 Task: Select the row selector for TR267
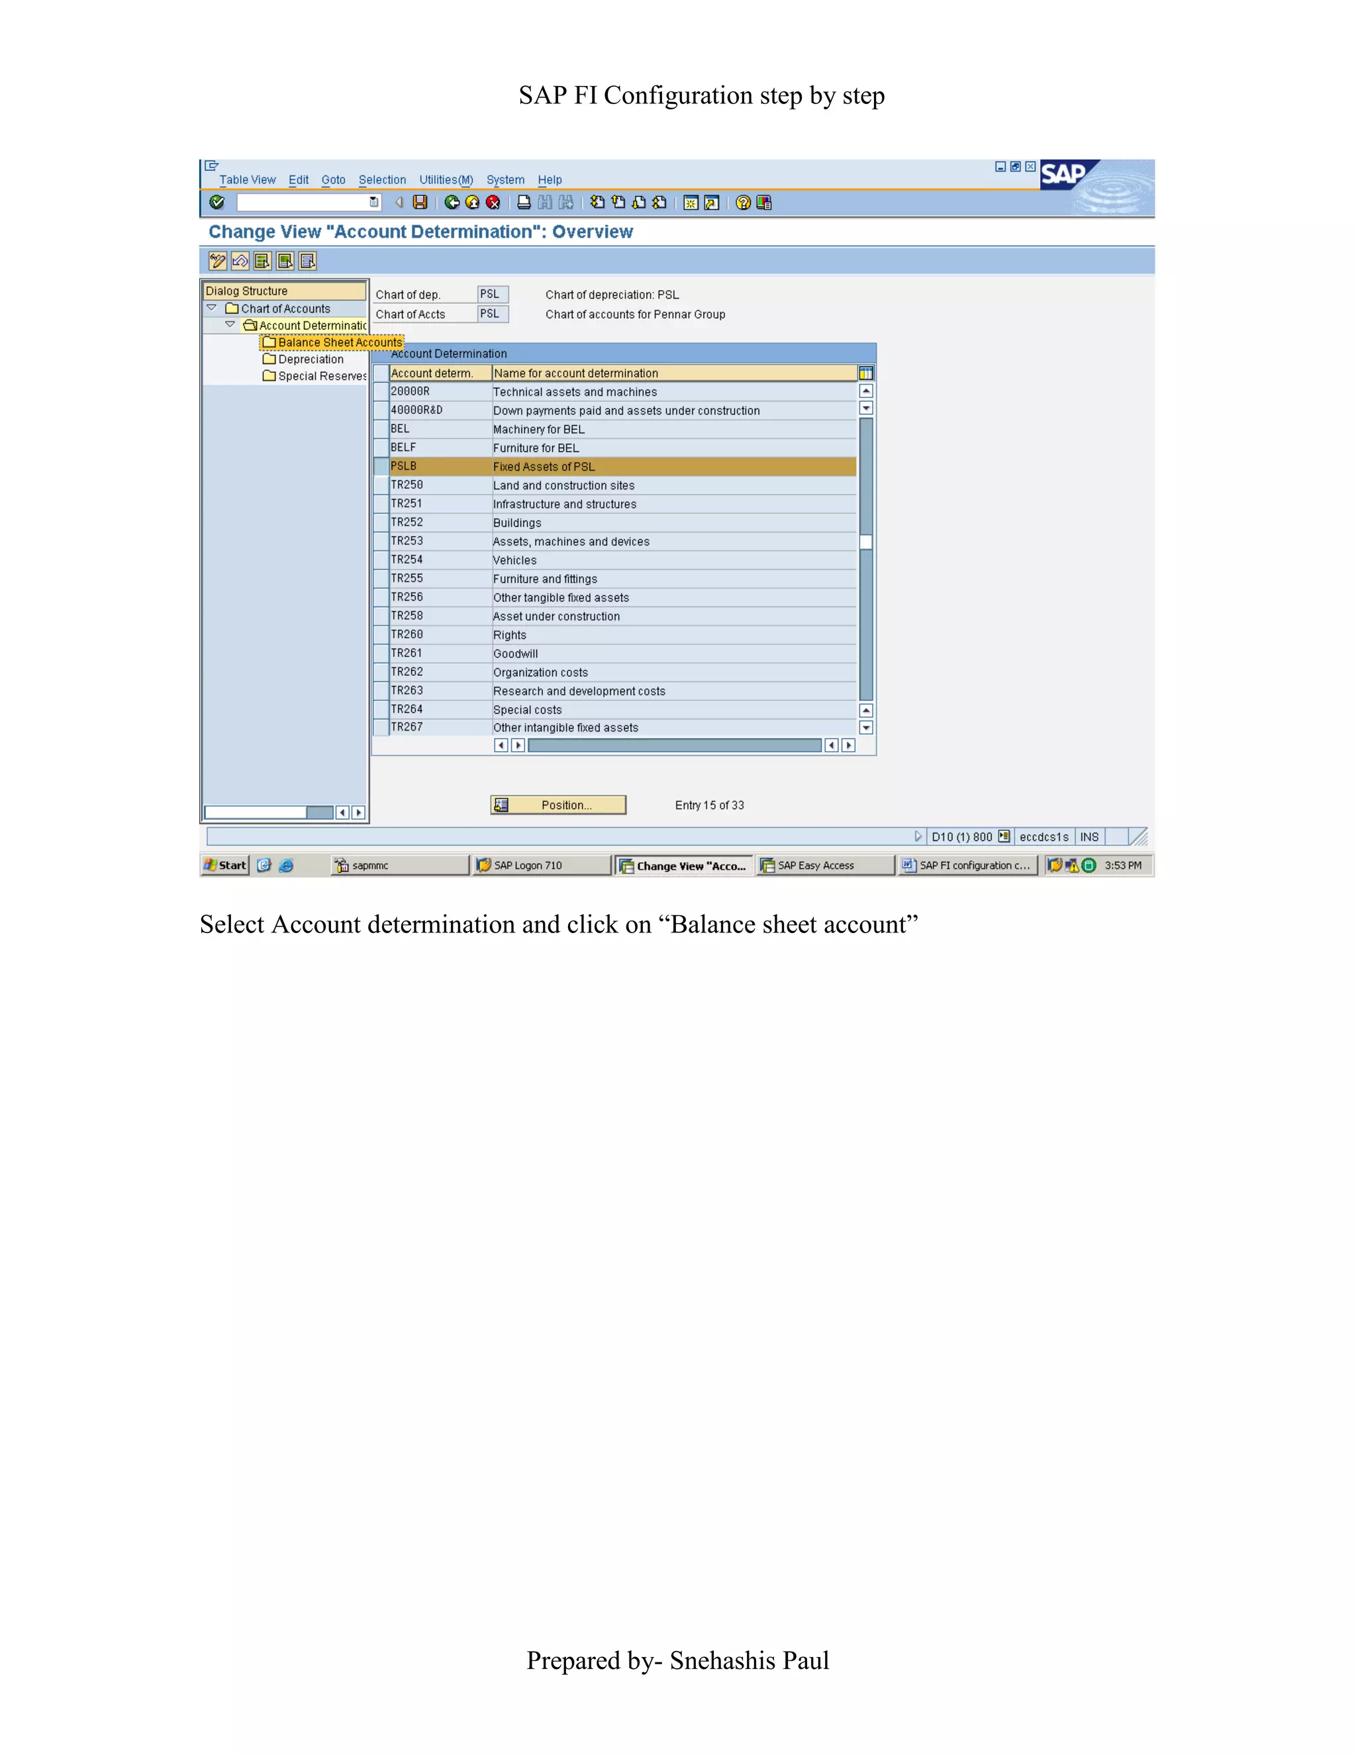(x=381, y=727)
